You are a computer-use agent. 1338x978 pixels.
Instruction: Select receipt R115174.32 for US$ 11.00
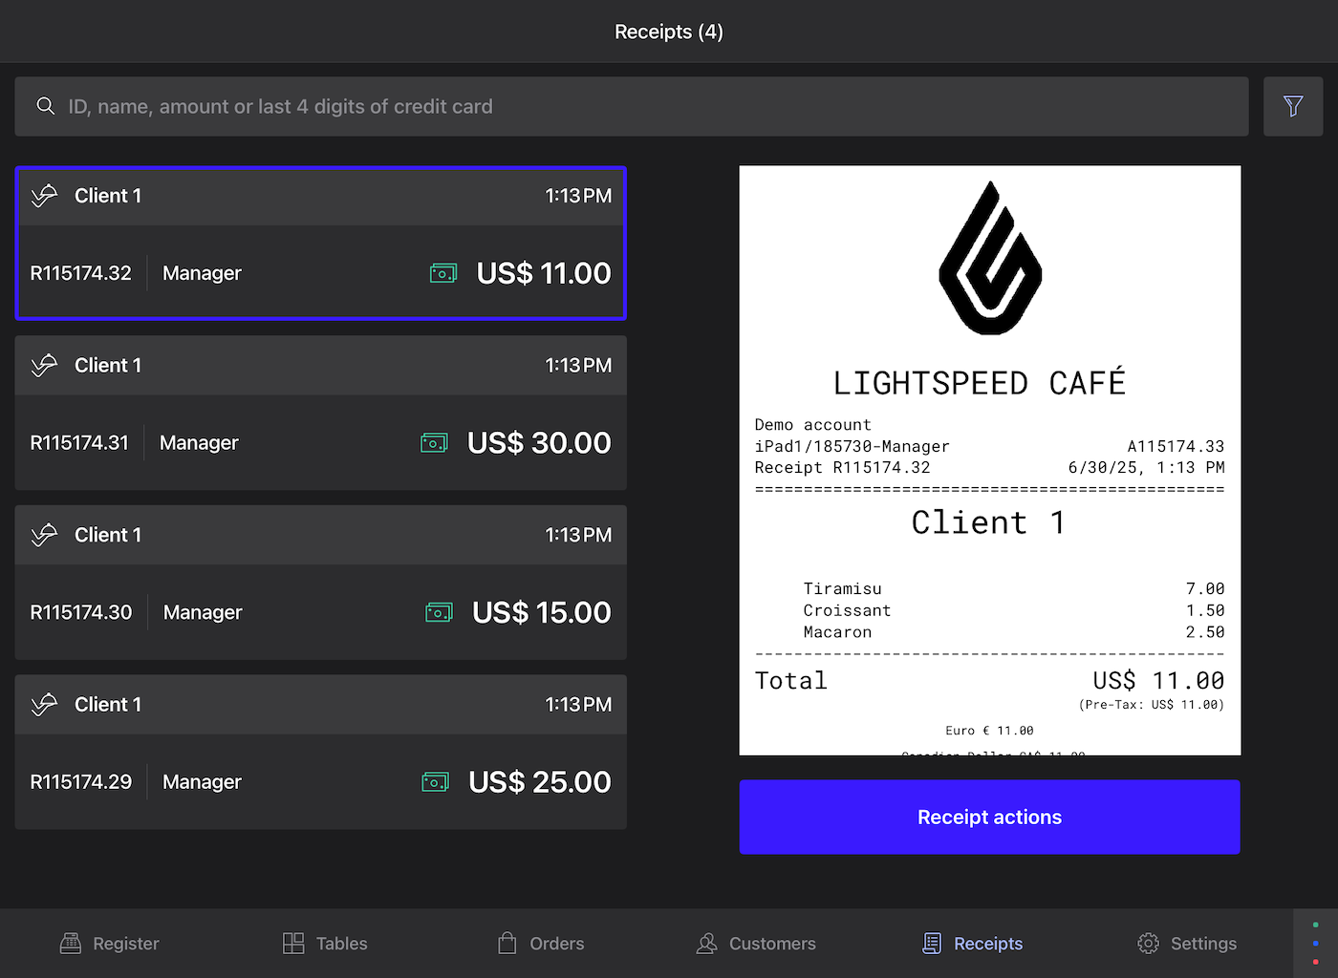click(320, 244)
